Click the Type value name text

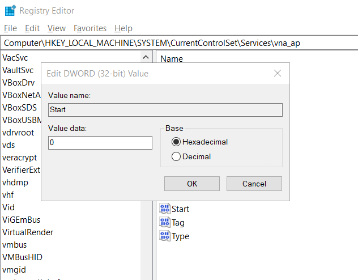coord(180,236)
